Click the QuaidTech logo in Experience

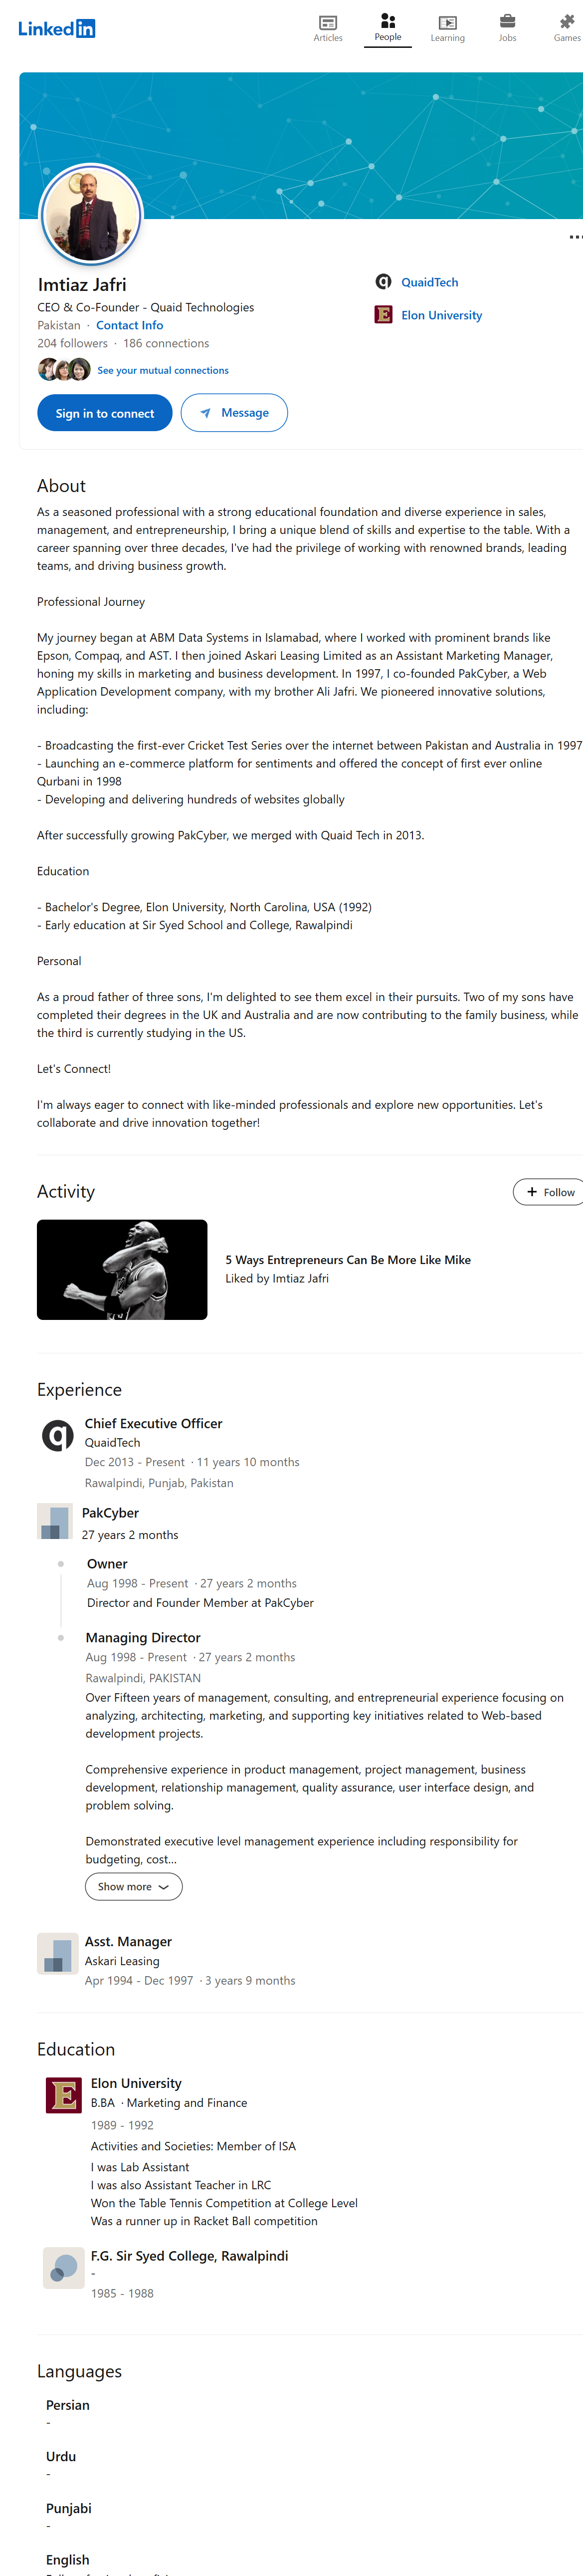click(58, 1436)
